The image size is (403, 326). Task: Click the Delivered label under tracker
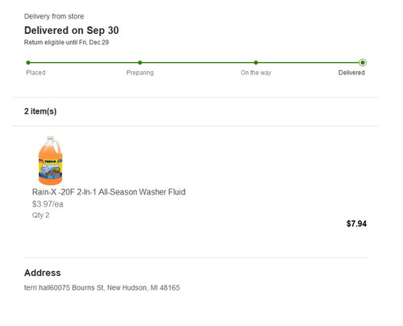(351, 73)
